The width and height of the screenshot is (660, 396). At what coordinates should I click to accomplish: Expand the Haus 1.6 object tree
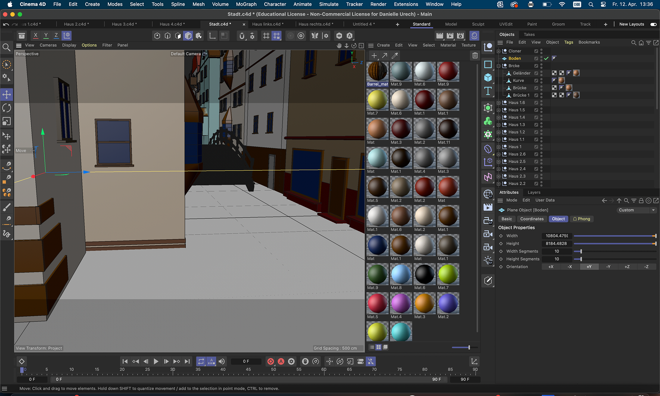(x=498, y=103)
